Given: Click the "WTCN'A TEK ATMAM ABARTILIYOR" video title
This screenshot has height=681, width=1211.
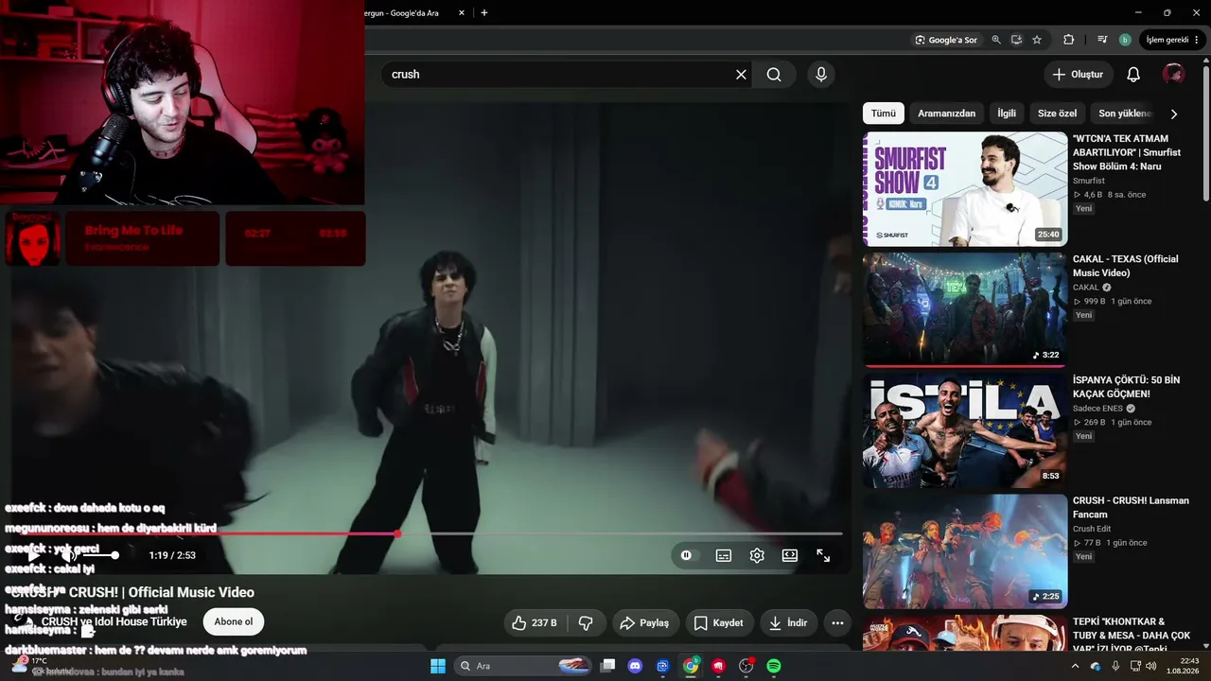Looking at the screenshot, I should click(x=1127, y=152).
